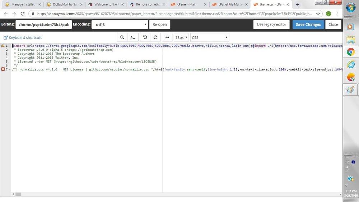
Task: Go back to previous page
Action: tap(6, 14)
